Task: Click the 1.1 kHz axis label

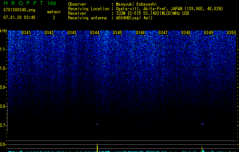Action: (3, 49)
